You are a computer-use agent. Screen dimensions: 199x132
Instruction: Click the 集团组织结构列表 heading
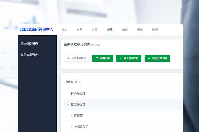click(77, 45)
